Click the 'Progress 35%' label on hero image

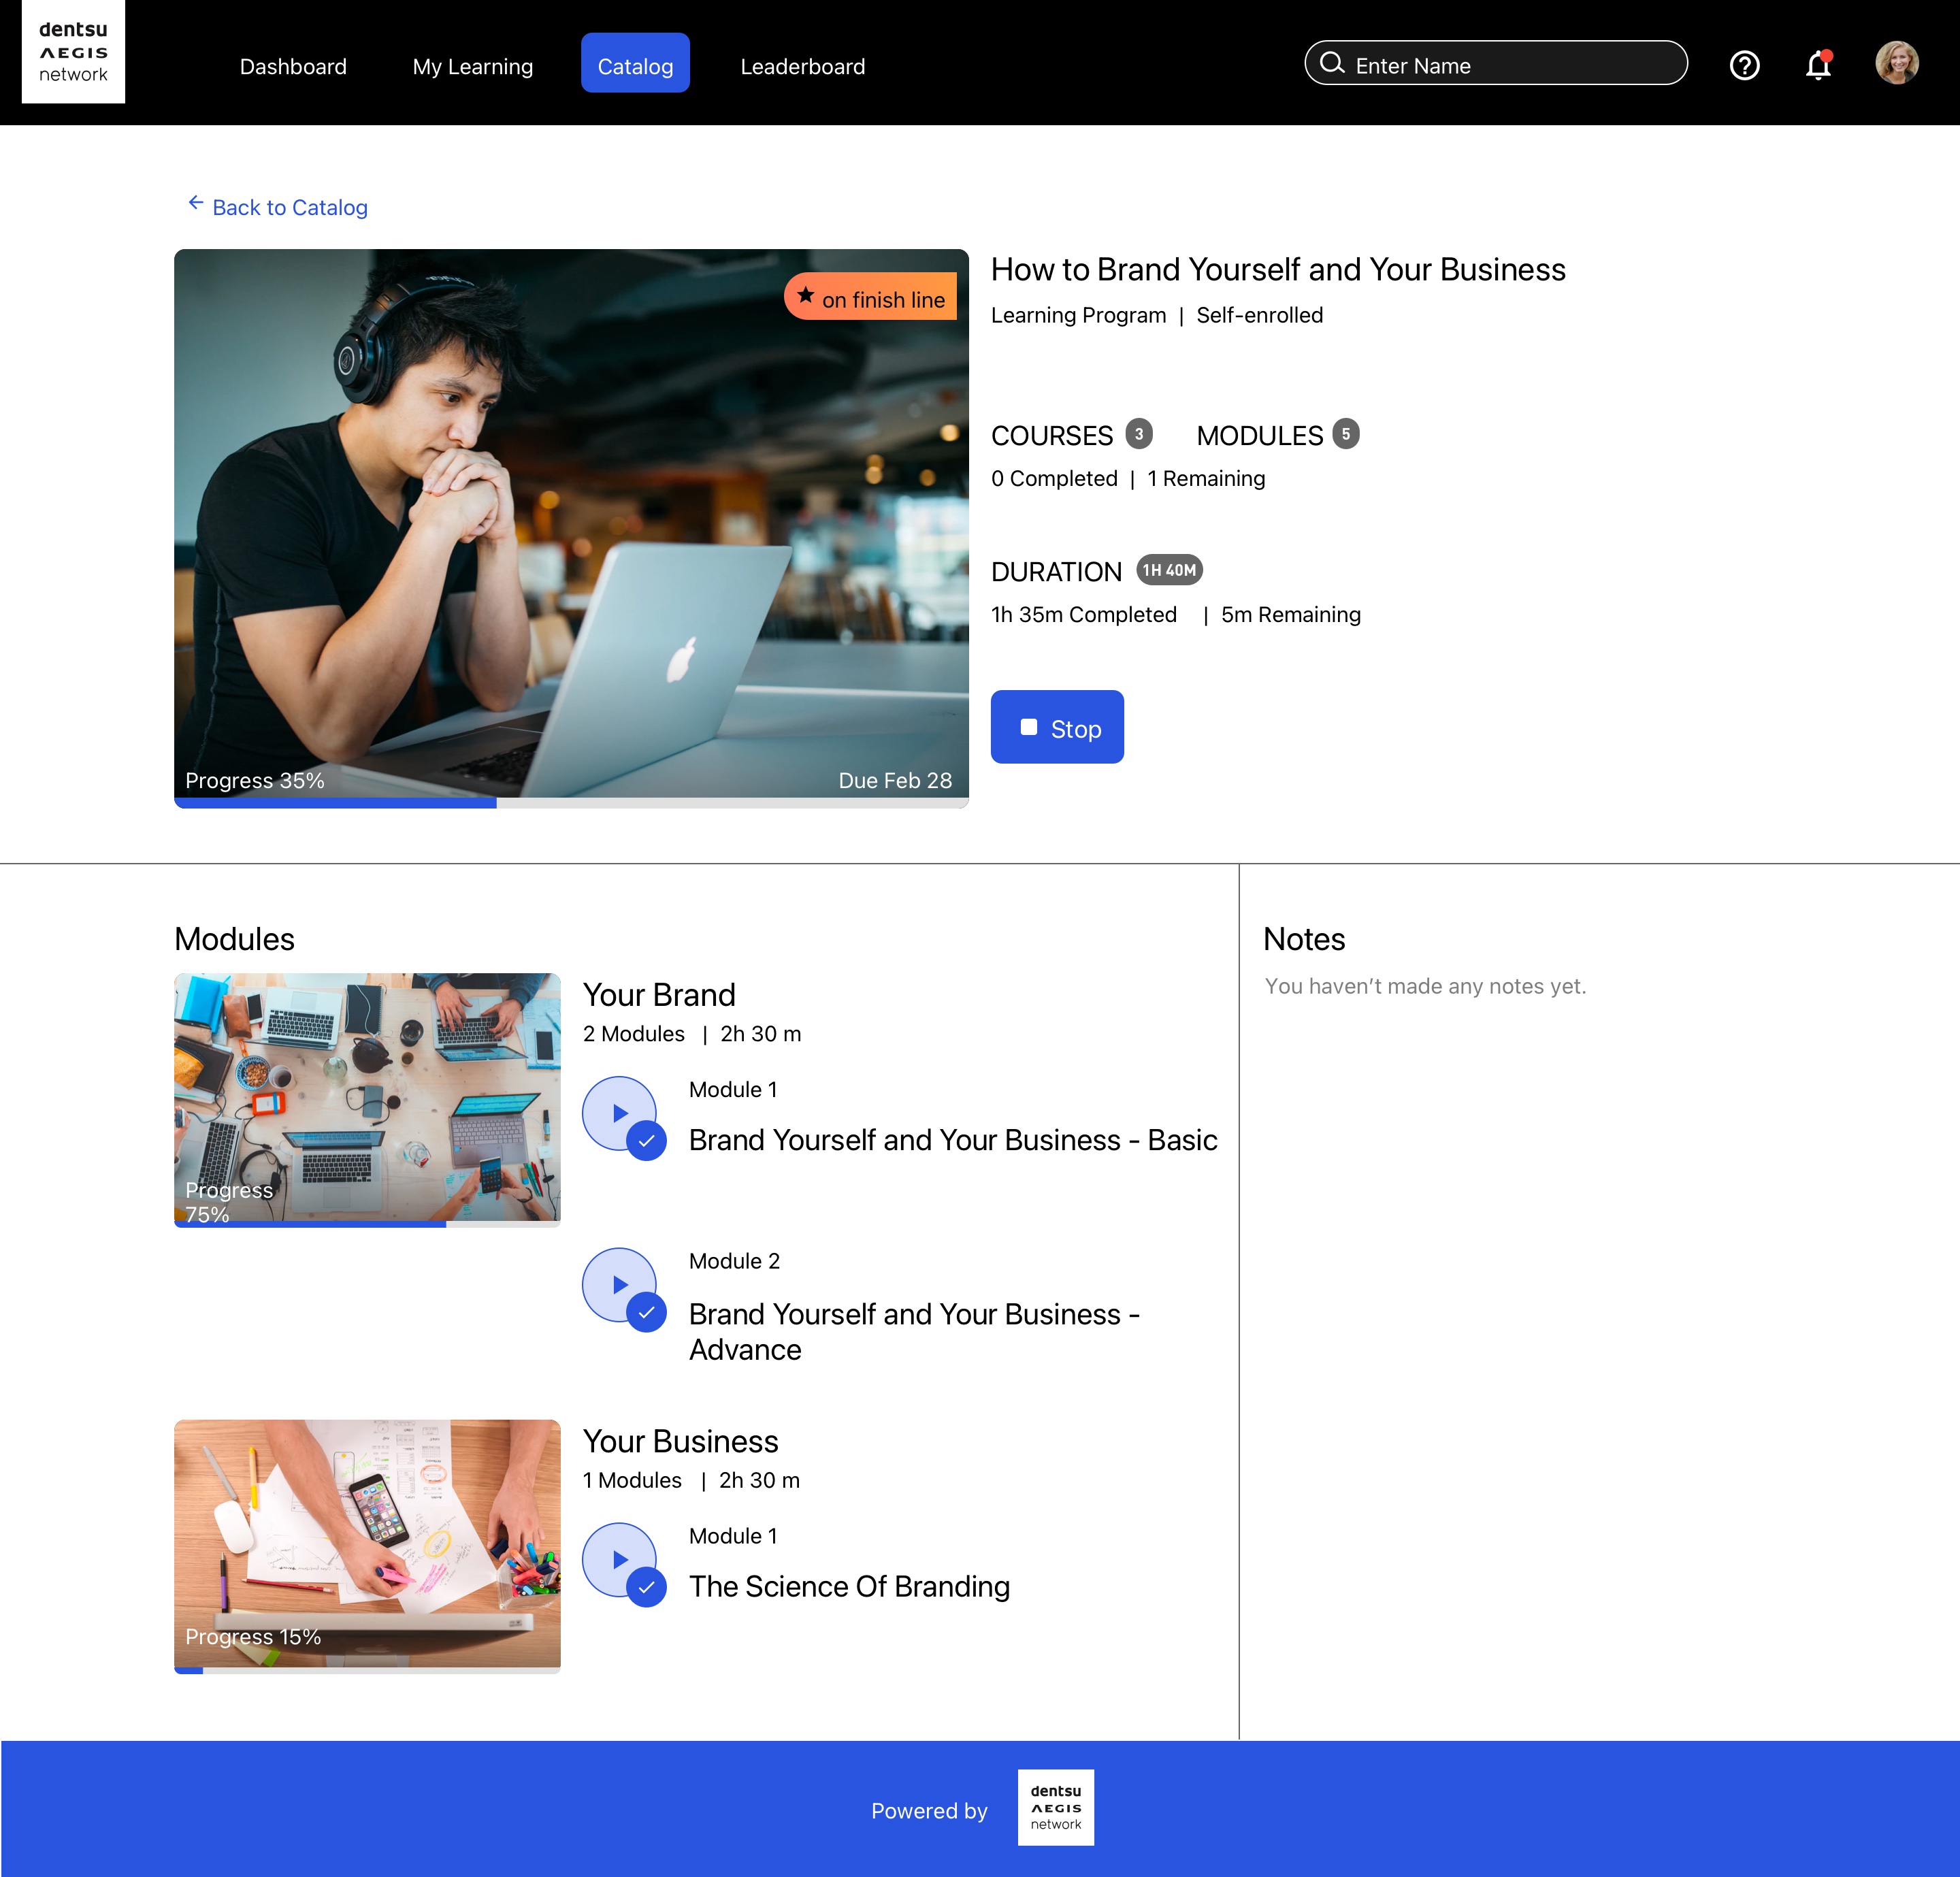(255, 780)
